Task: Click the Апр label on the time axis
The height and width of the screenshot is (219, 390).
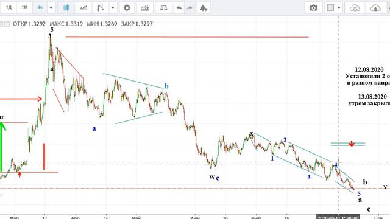Action: (x=75, y=218)
